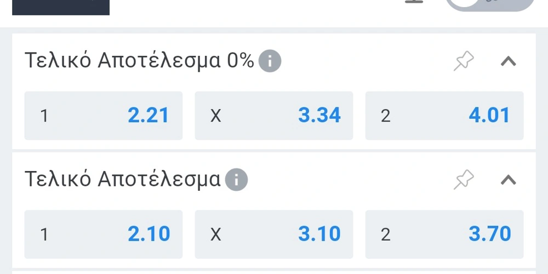Viewport: 548px width, 274px height.
Task: Click the 1 label in 2.21 cell
Action: [44, 116]
